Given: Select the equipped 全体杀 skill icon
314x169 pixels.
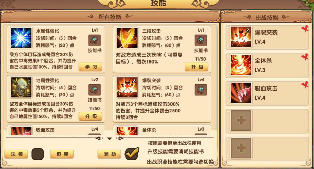Looking at the screenshot, I should tap(241, 65).
